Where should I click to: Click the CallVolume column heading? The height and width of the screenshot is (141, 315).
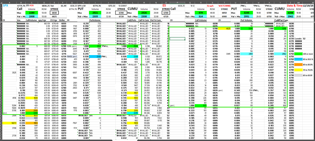coord(31,20)
